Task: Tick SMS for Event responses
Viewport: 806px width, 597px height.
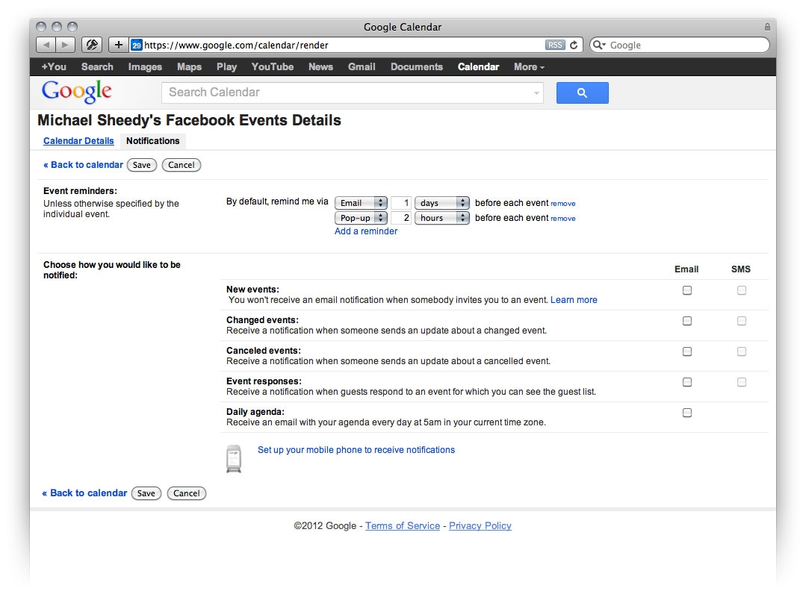Action: (741, 382)
